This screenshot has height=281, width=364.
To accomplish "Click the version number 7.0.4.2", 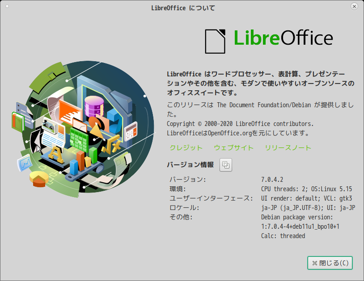I will click(x=272, y=180).
